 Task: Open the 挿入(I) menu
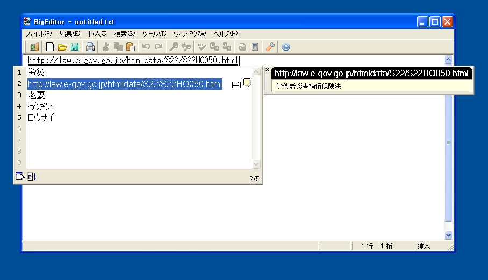point(97,34)
